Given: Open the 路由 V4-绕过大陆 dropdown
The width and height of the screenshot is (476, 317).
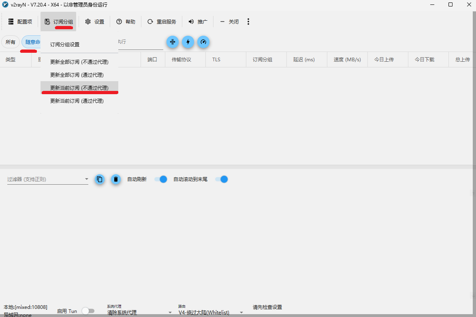Looking at the screenshot, I should point(211,311).
